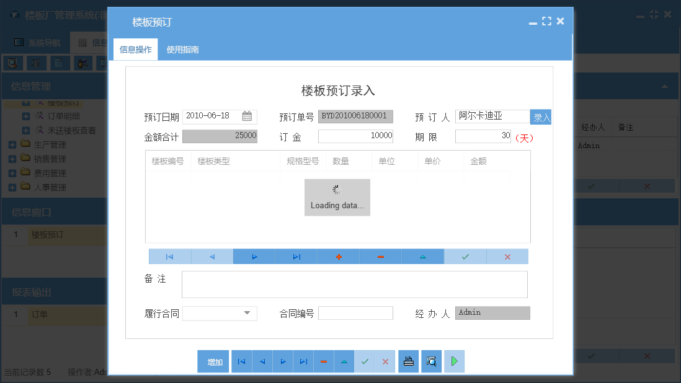Click the 录入 button beside 预订人
Viewport: 681px width, 383px height.
[540, 116]
